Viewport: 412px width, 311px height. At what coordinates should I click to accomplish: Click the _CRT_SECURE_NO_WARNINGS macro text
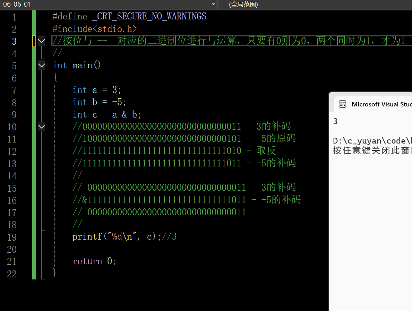click(149, 16)
